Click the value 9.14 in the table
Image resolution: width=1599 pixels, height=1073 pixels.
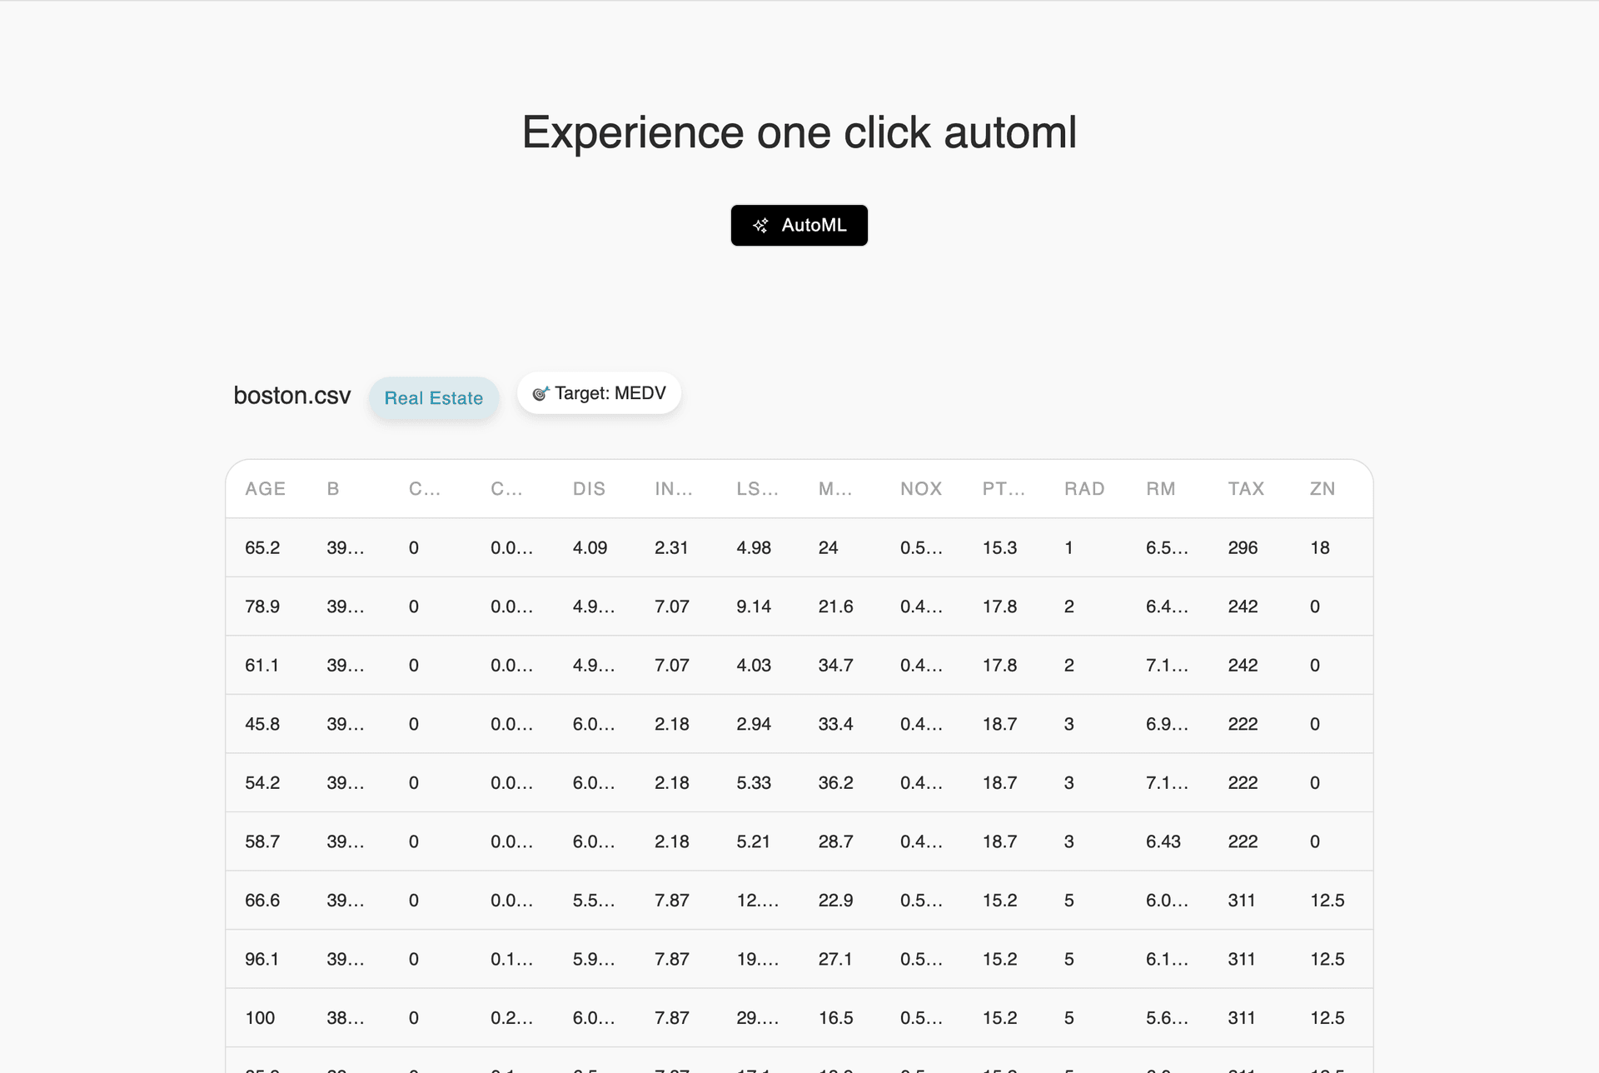[754, 606]
